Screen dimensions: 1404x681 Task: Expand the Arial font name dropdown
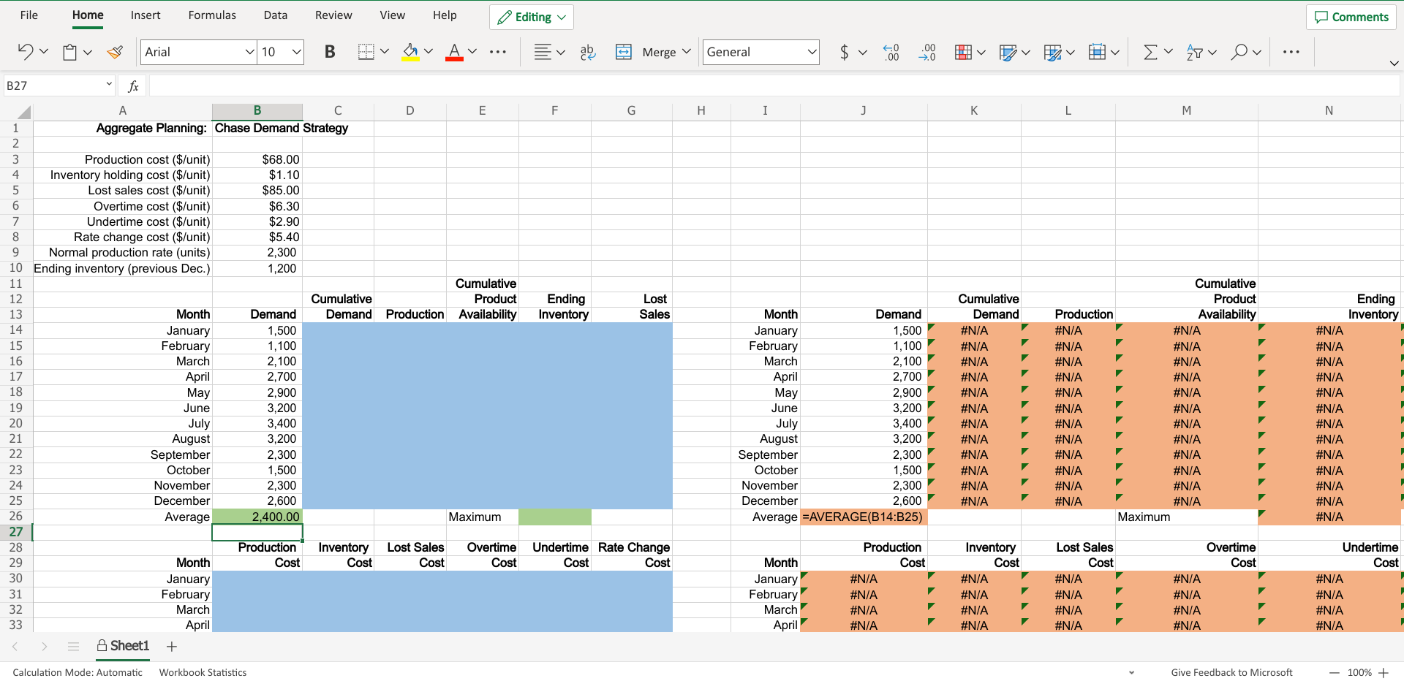click(250, 52)
